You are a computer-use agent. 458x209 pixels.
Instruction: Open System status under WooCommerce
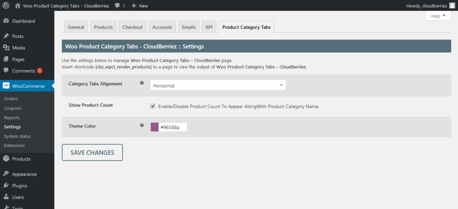coord(17,136)
